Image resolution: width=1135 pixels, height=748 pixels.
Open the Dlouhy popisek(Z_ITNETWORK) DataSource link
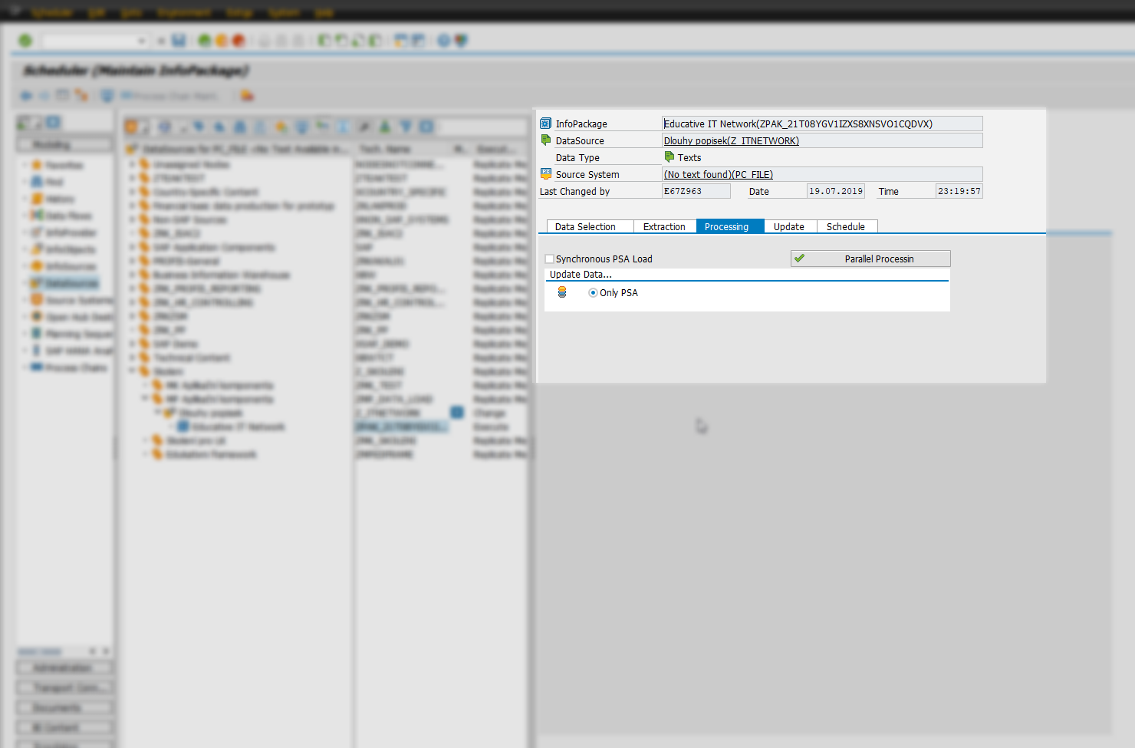tap(731, 140)
